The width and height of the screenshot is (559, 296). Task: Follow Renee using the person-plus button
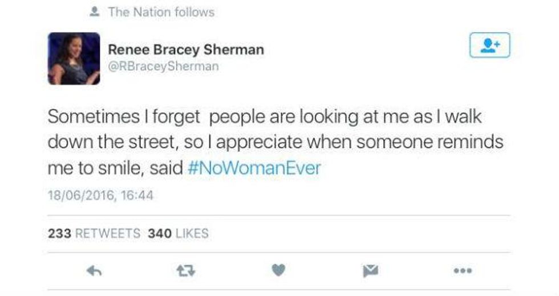pos(489,46)
